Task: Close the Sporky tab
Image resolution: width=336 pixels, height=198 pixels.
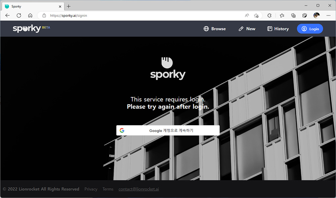Action: (x=60, y=6)
